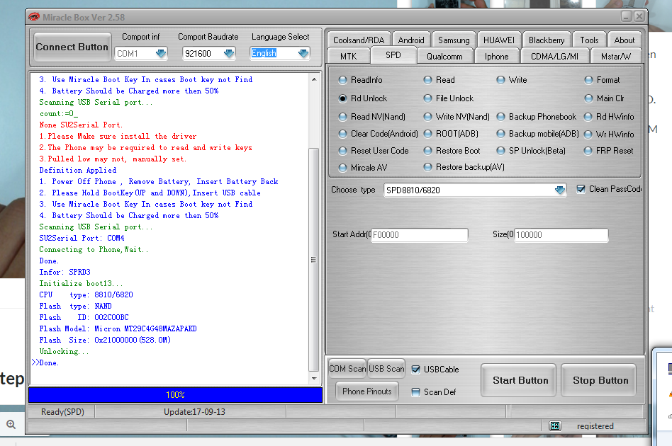Screen dimensions: 672x446
Task: Open the About tab
Action: coord(625,40)
